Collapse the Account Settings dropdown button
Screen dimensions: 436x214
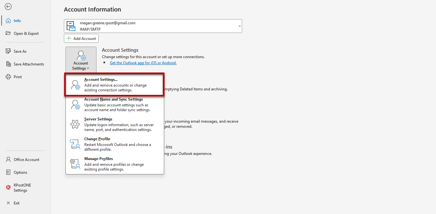(x=81, y=60)
